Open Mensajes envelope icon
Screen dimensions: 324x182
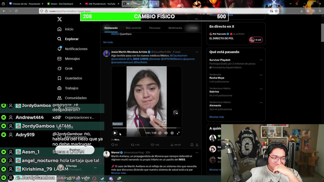point(59,59)
